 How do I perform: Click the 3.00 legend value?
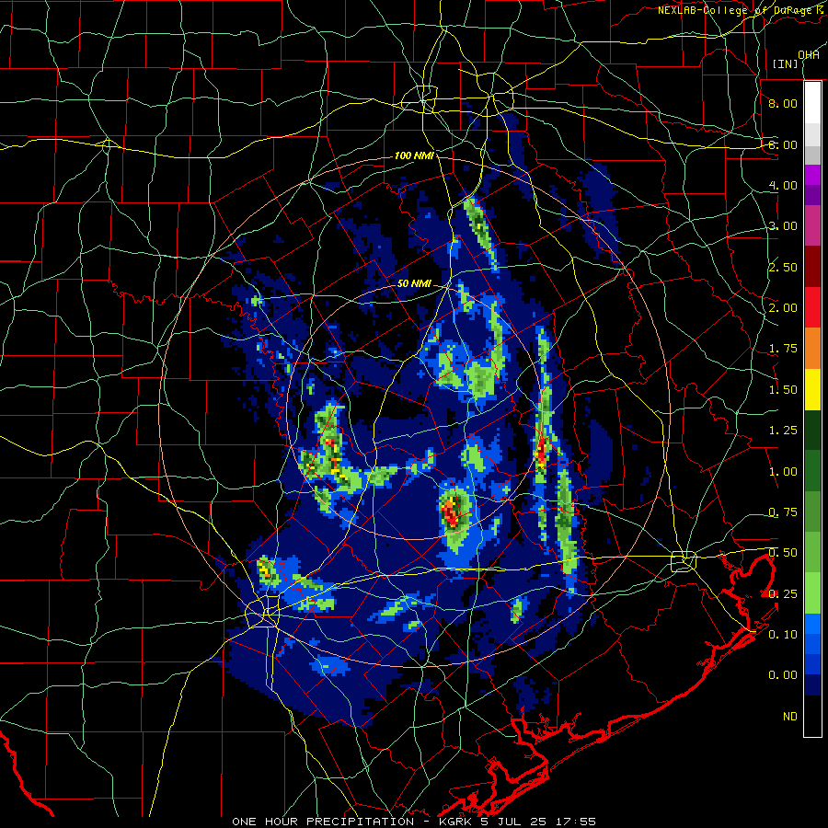(x=783, y=226)
